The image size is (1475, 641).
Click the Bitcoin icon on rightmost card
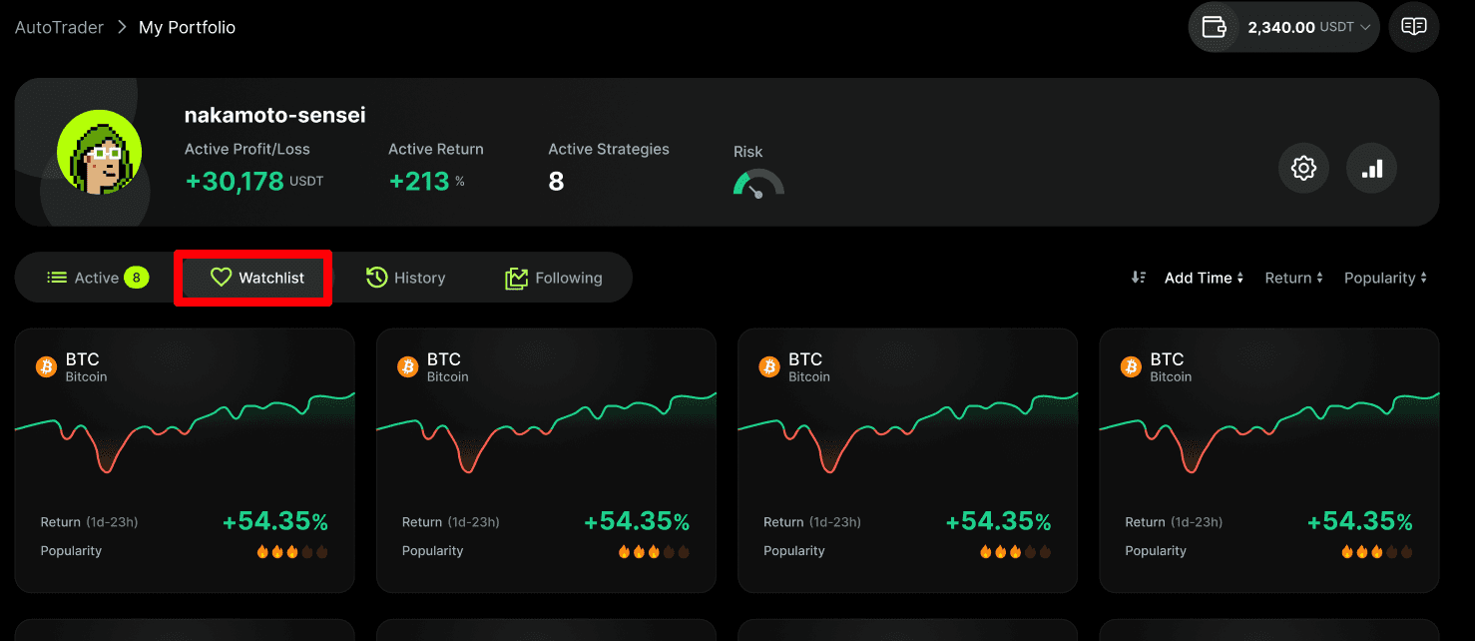(x=1131, y=367)
